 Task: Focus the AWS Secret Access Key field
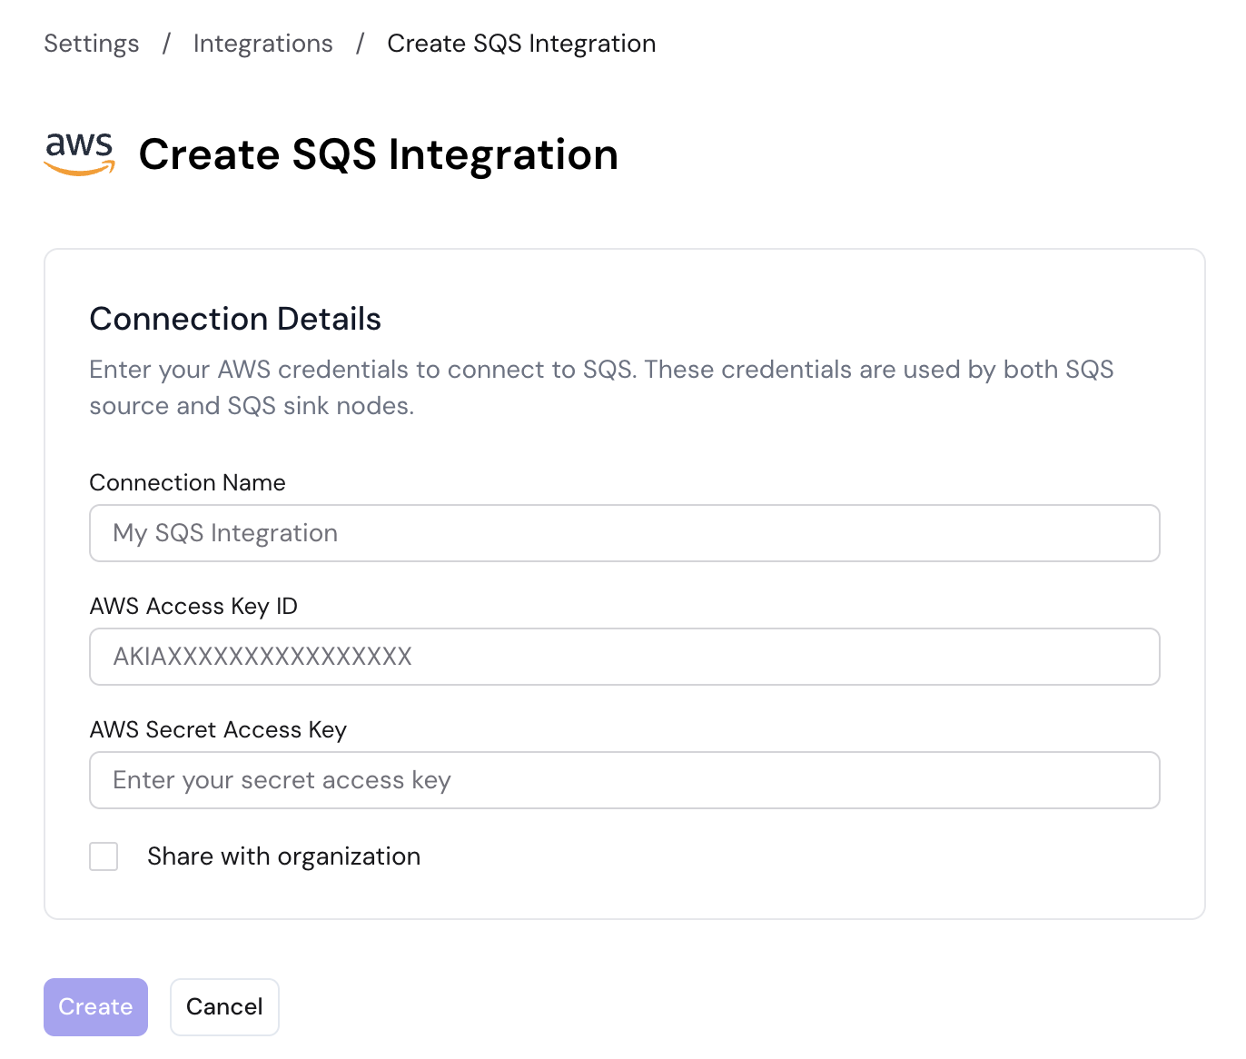625,780
